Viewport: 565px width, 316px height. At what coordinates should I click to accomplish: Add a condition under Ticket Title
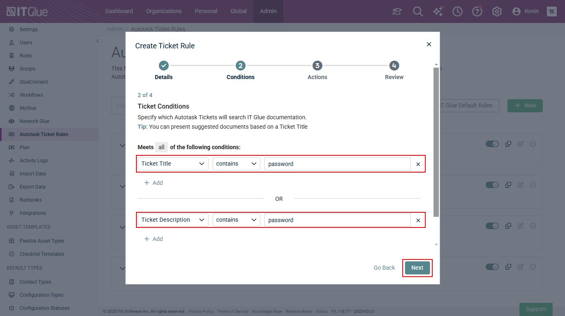click(x=153, y=183)
